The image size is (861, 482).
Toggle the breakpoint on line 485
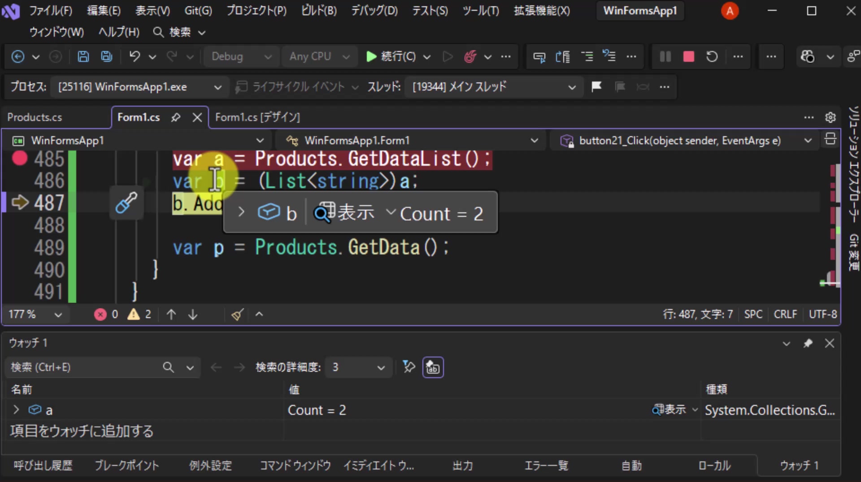tap(19, 158)
